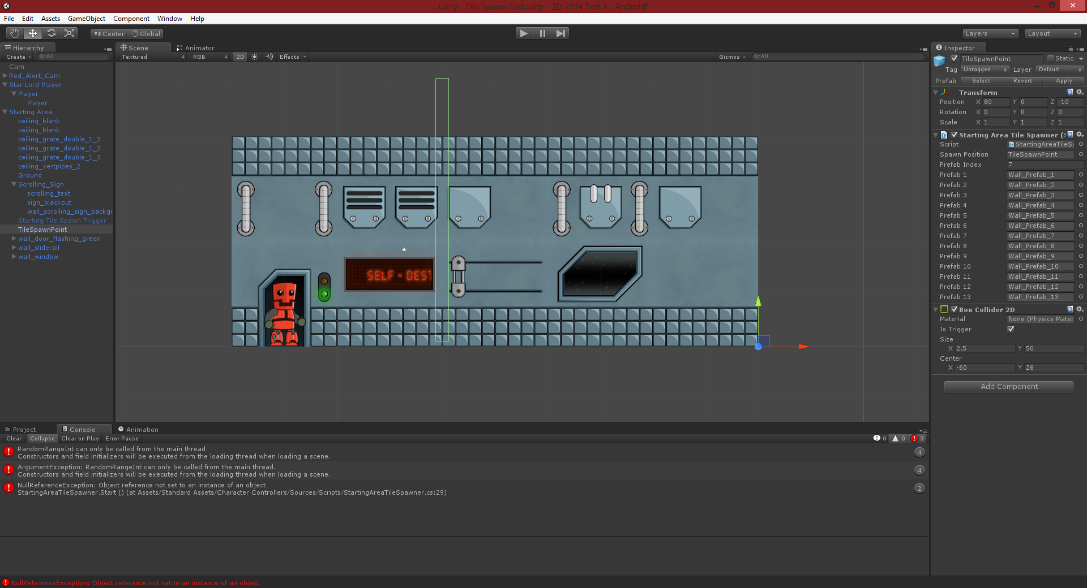
Task: Select the Hand tool
Action: click(x=15, y=33)
